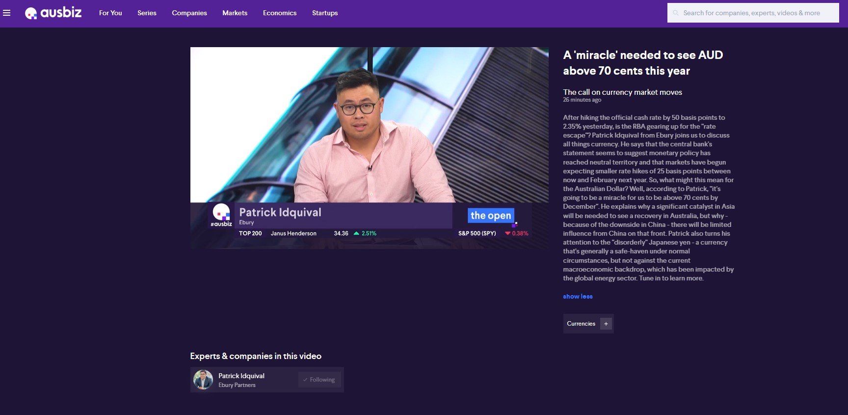This screenshot has height=415, width=848.
Task: Click the 'miracle' needed AUD headline
Action: 643,63
